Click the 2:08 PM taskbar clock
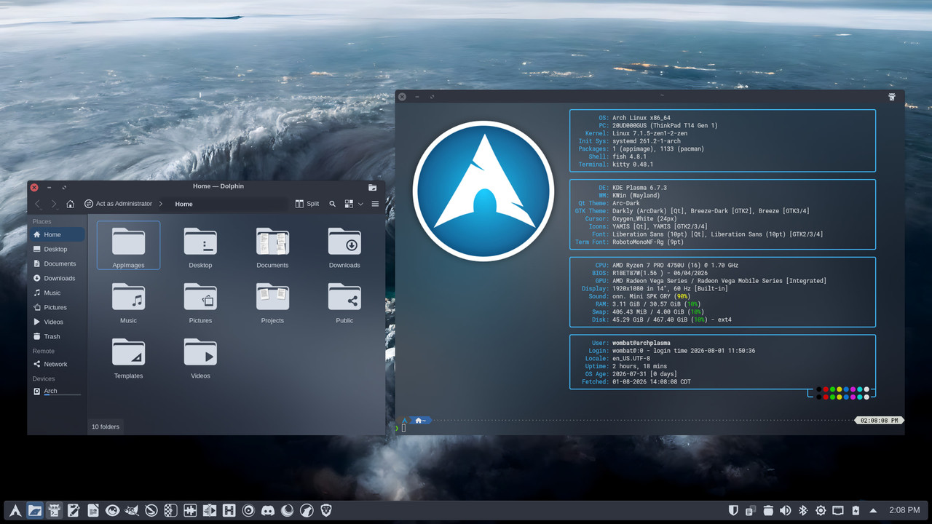Viewport: 932px width, 524px height. click(904, 511)
